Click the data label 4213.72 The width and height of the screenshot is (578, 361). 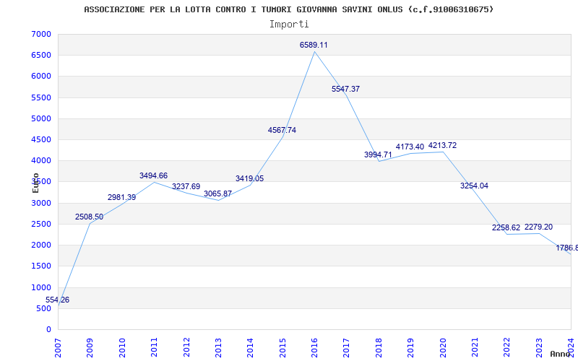pyautogui.click(x=442, y=146)
